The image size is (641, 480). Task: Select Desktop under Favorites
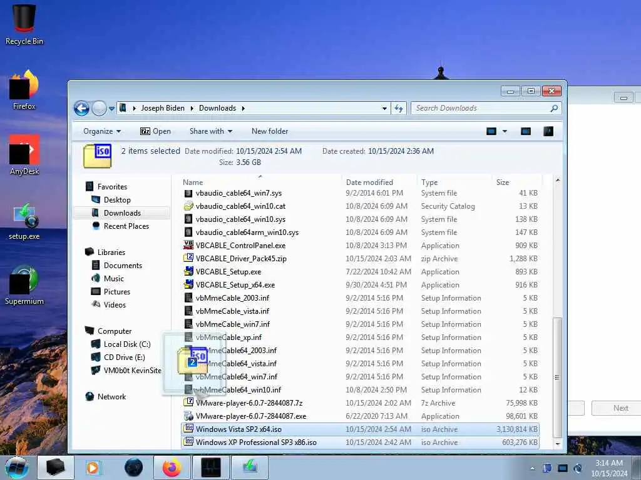117,199
